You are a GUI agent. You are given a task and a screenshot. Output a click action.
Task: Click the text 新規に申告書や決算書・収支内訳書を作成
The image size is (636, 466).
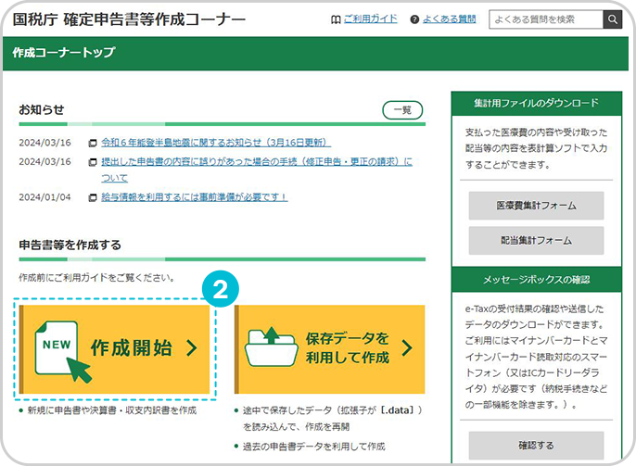pyautogui.click(x=112, y=410)
